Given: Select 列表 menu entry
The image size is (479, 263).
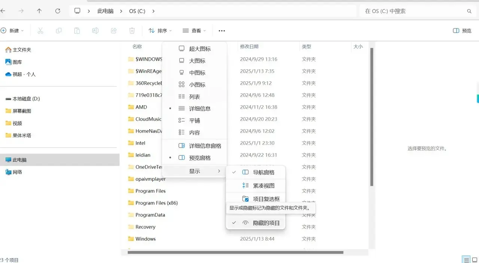Looking at the screenshot, I should [195, 97].
